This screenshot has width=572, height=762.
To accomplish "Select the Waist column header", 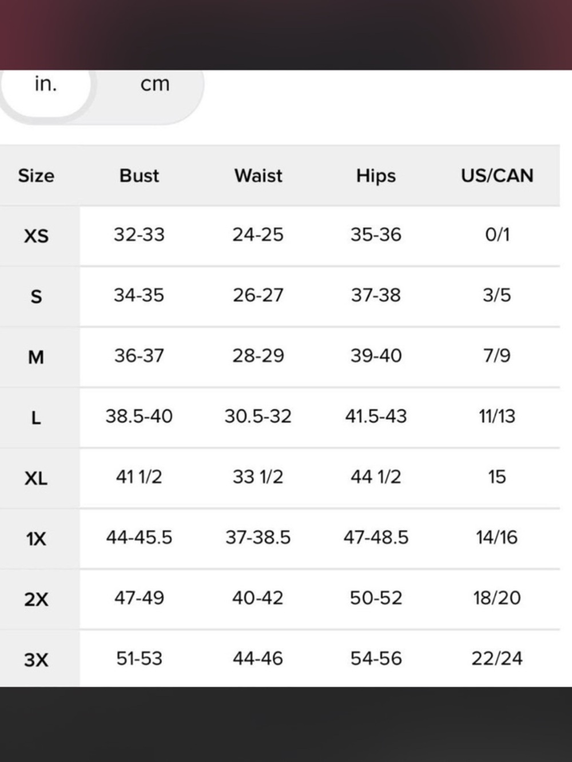I will click(x=258, y=175).
